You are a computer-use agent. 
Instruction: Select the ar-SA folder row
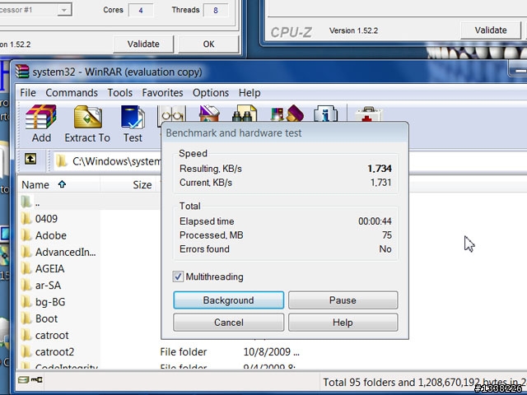coord(58,286)
